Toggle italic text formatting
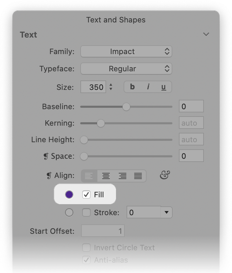The height and width of the screenshot is (273, 232). point(148,87)
